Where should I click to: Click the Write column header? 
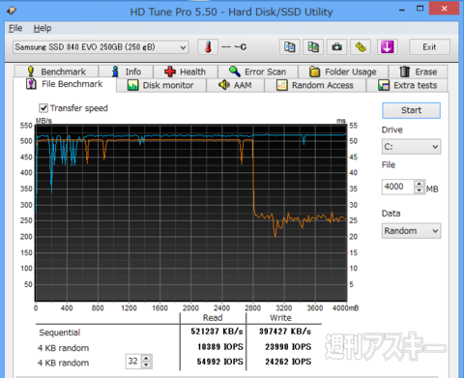[x=280, y=318]
